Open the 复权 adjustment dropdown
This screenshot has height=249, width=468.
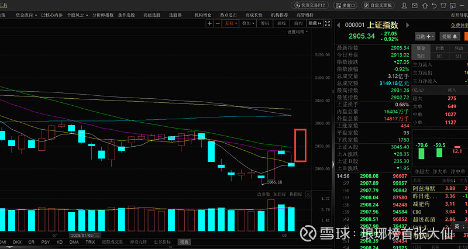coord(230,23)
